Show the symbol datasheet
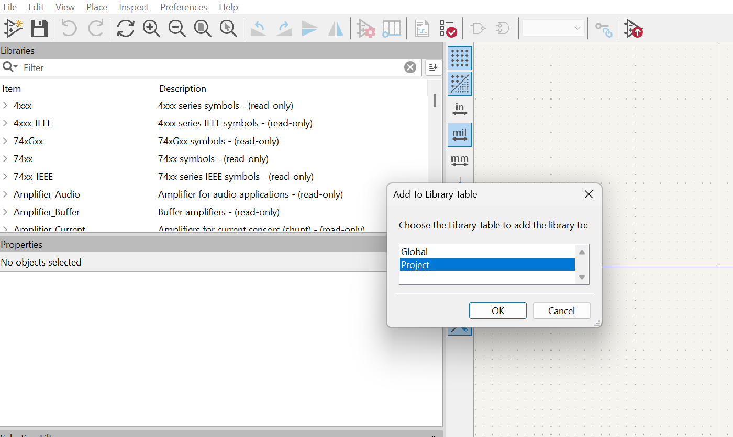733x437 pixels. [x=422, y=28]
